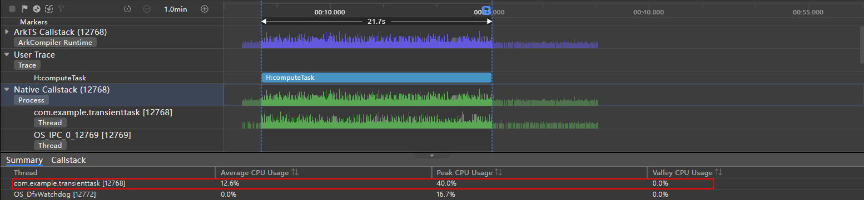Click the circular quadrant target icon
Screen dimensions: 864x200
[37, 9]
